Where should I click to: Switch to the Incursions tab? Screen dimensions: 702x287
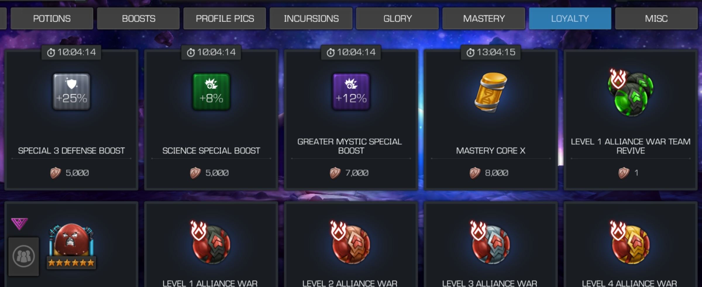[x=311, y=18]
